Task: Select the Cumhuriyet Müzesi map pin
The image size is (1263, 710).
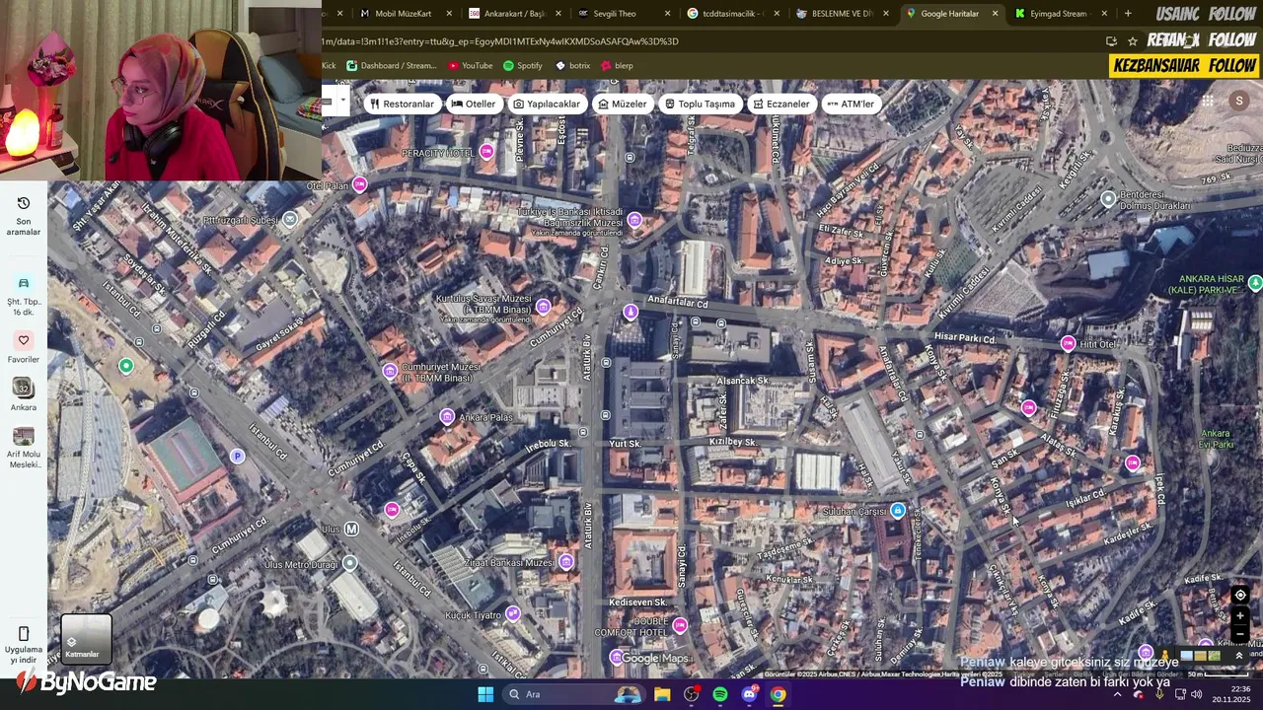Action: [390, 371]
